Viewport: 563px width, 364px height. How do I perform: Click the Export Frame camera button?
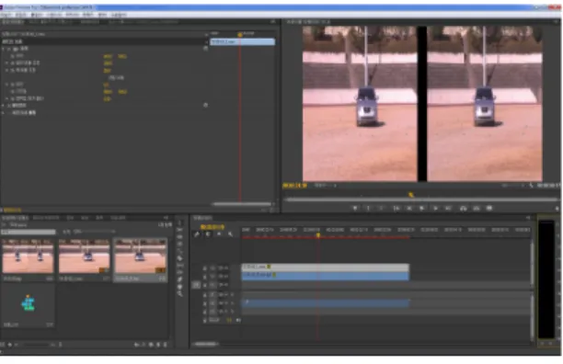489,208
